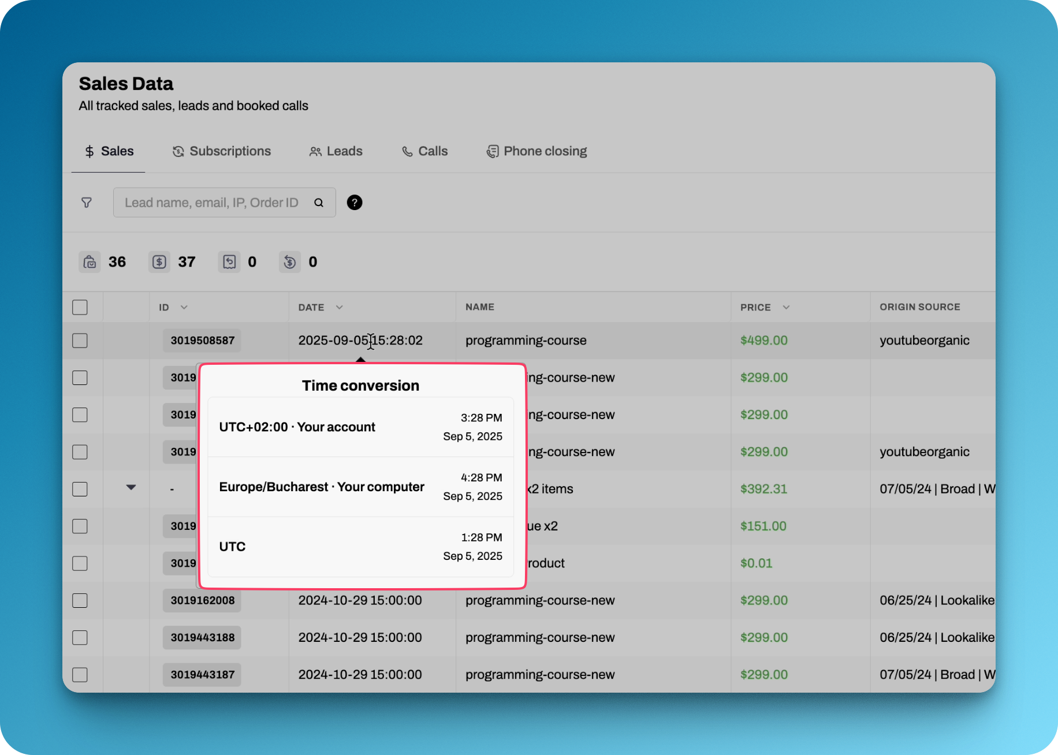Viewport: 1058px width, 755px height.
Task: Click the refund receipt icon beside first 0
Action: (229, 262)
